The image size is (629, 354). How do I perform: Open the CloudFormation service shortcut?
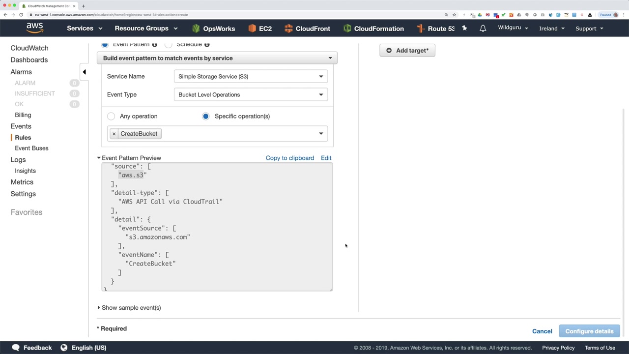[373, 29]
